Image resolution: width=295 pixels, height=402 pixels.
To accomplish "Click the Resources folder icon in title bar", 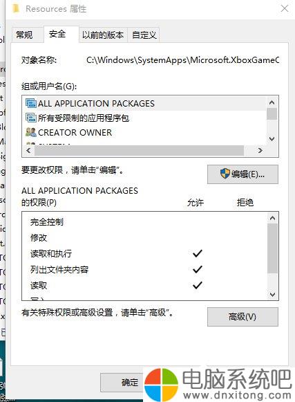I will (x=16, y=8).
